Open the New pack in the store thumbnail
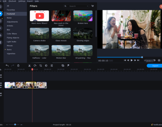This screenshot has width=162, height=127. [61, 16]
